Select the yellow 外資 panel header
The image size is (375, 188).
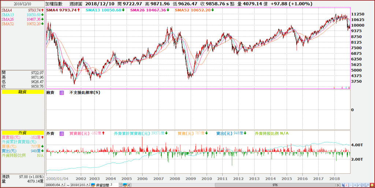click(22, 133)
